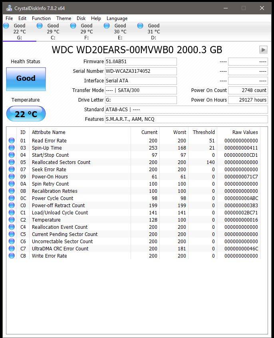Click the status orb for Reallocation Event Count
The width and height of the screenshot is (274, 338).
pyautogui.click(x=12, y=227)
